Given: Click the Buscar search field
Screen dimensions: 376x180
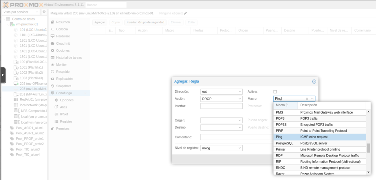Looking at the screenshot, I should coord(106,5).
